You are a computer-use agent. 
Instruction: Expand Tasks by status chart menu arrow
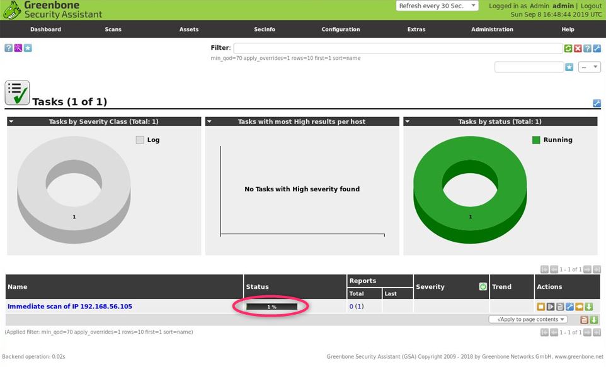tap(408, 121)
